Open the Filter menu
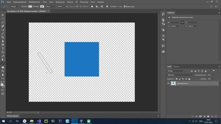The width and height of the screenshot is (221, 124). pos(70,2)
